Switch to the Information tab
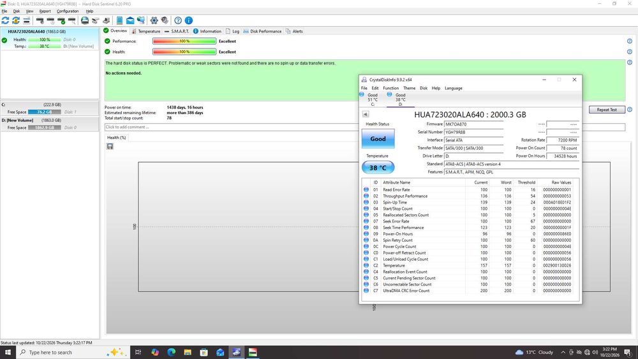The height and width of the screenshot is (359, 638). [207, 31]
